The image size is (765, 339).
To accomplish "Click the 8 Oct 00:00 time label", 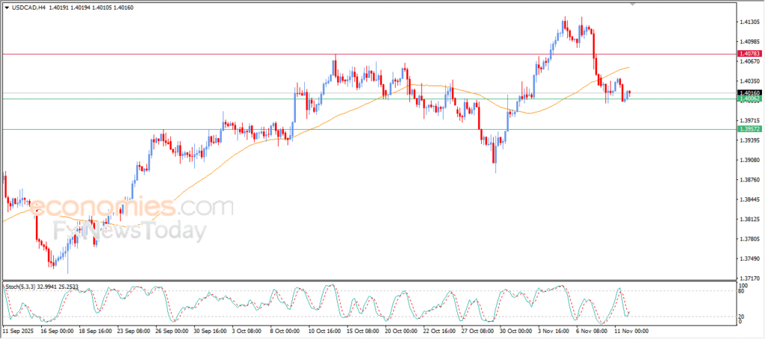I will tap(285, 331).
